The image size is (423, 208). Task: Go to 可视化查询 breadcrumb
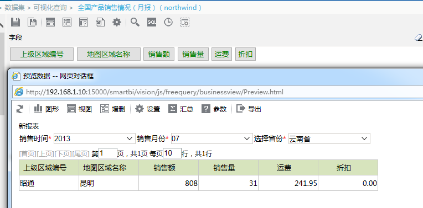click(x=50, y=8)
